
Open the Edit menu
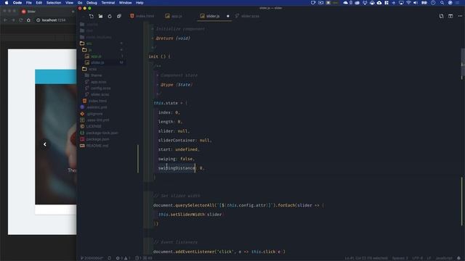[39, 3]
